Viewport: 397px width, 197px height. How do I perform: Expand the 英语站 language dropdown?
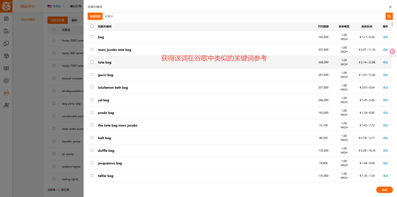point(55,6)
